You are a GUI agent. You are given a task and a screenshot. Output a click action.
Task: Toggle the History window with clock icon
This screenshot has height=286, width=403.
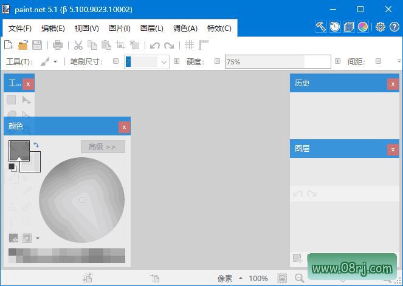tap(335, 27)
